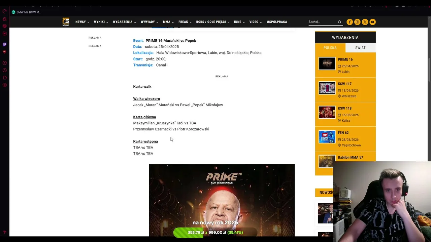Image resolution: width=431 pixels, height=242 pixels.
Task: Click calendar icon beside 16/05/2026
Action: pos(339,115)
